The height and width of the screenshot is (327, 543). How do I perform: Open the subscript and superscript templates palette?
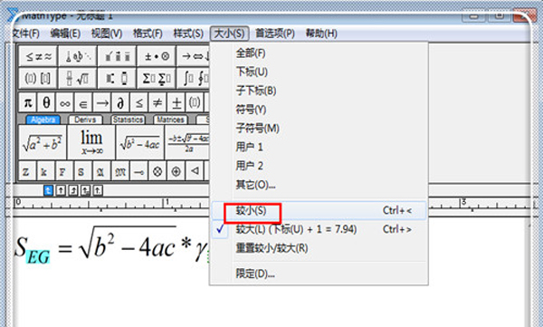[x=117, y=79]
